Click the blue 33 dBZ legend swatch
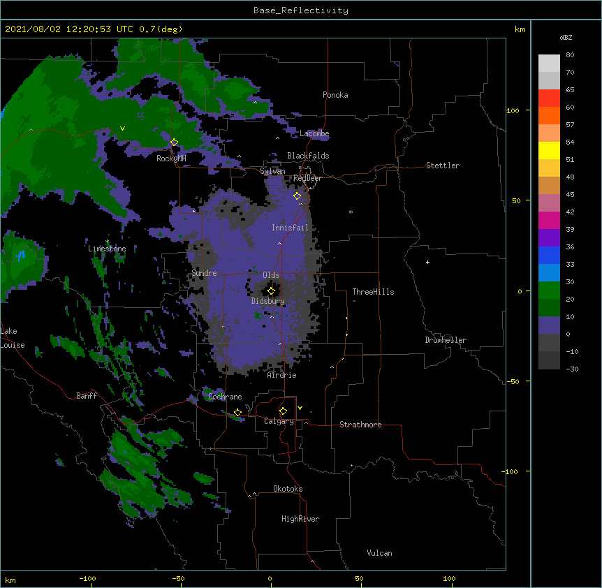 549,255
